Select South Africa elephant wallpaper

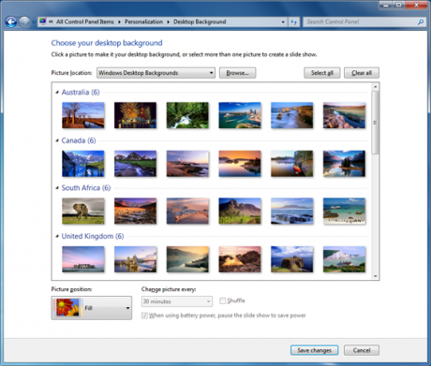(x=83, y=211)
